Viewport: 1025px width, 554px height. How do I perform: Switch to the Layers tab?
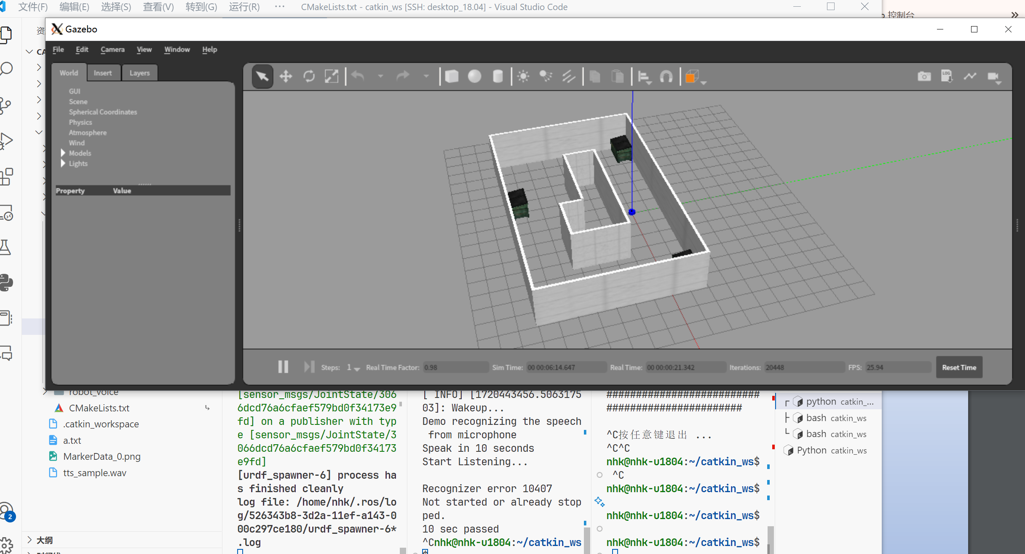point(139,73)
